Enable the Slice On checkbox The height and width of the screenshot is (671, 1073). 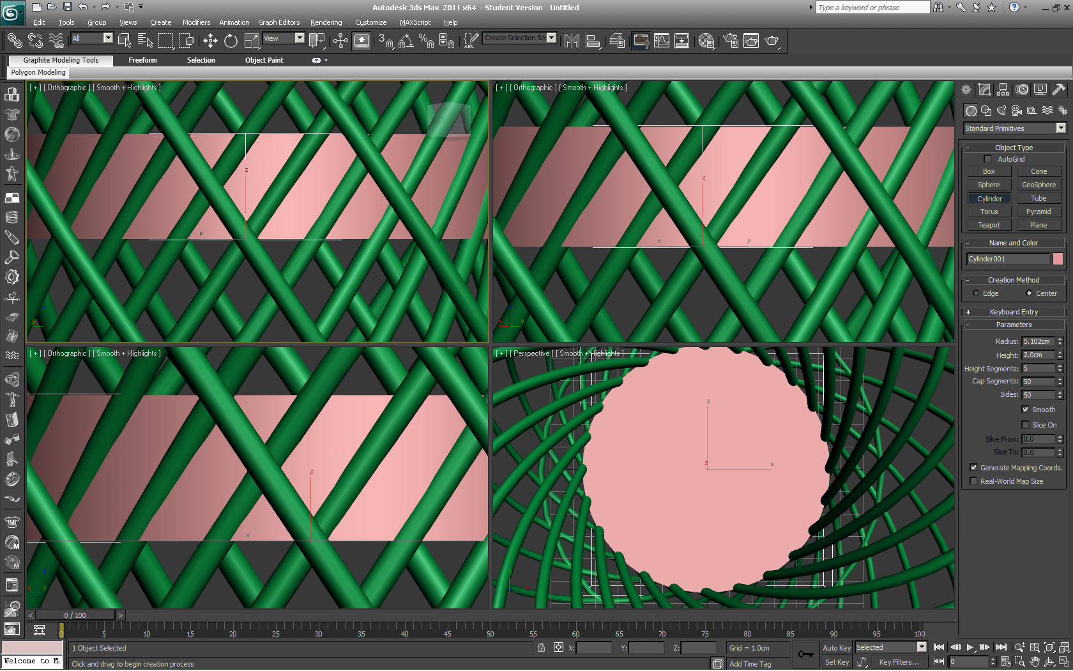click(1025, 425)
